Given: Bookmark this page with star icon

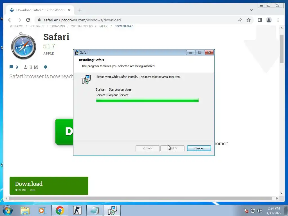Looking at the screenshot, I should pos(249,20).
